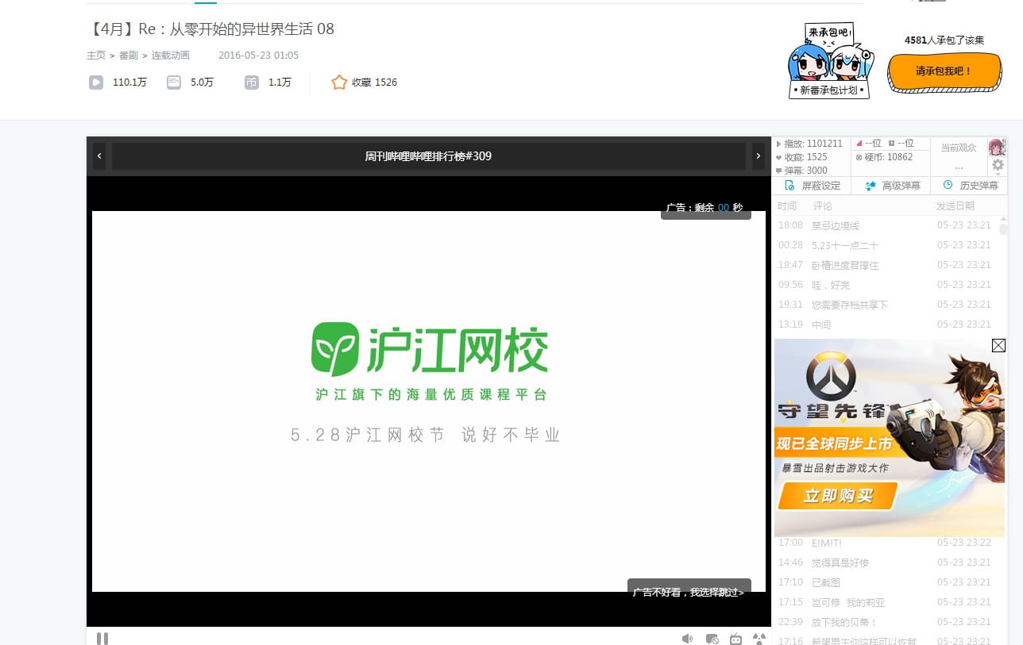The height and width of the screenshot is (645, 1023).
Task: Mute the player volume speaker icon
Action: click(x=688, y=638)
